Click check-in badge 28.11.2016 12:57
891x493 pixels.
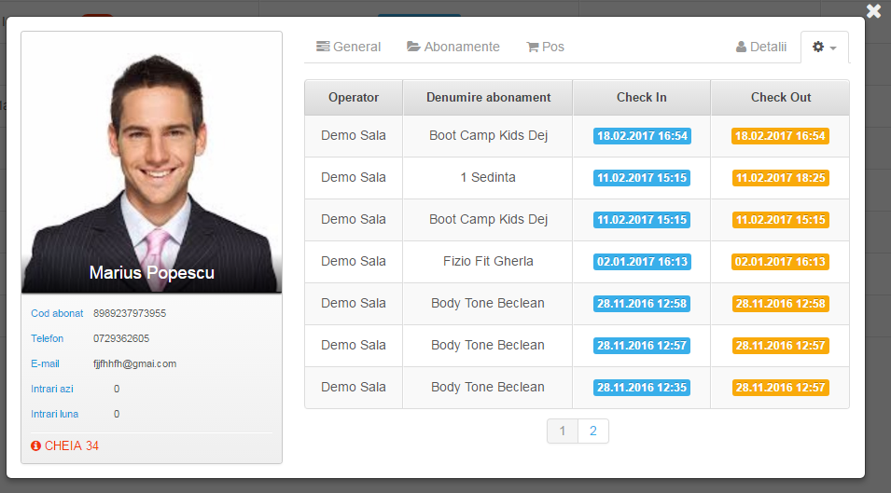(x=642, y=346)
